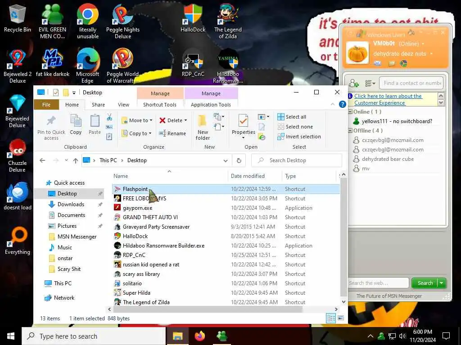The height and width of the screenshot is (345, 461).
Task: Click the 'Find a contact or number' field
Action: click(411, 83)
